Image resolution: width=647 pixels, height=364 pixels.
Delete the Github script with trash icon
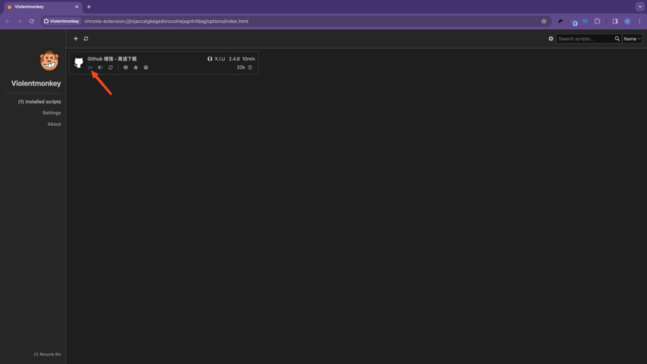[x=250, y=68]
